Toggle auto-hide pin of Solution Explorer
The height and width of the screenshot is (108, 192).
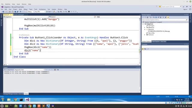click(186, 15)
